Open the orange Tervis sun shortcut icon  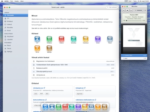[x=37, y=48]
